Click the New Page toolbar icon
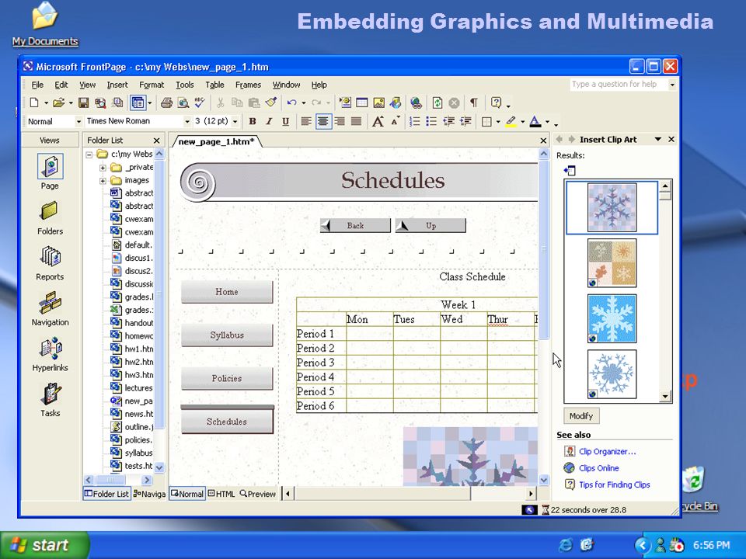The width and height of the screenshot is (746, 559). coord(33,102)
